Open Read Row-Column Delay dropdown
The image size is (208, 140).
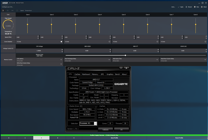[x=184, y=60]
